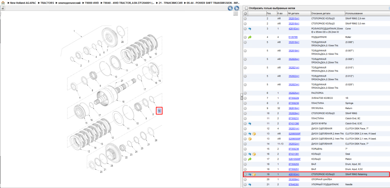Add part E135785 with its plus icon
The image size is (390, 188).
pos(245,37)
